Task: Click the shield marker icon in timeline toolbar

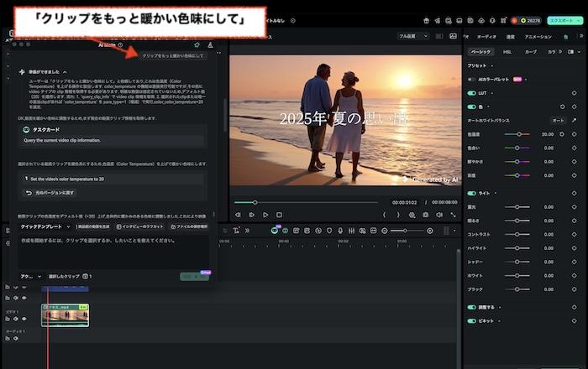Action: (329, 231)
